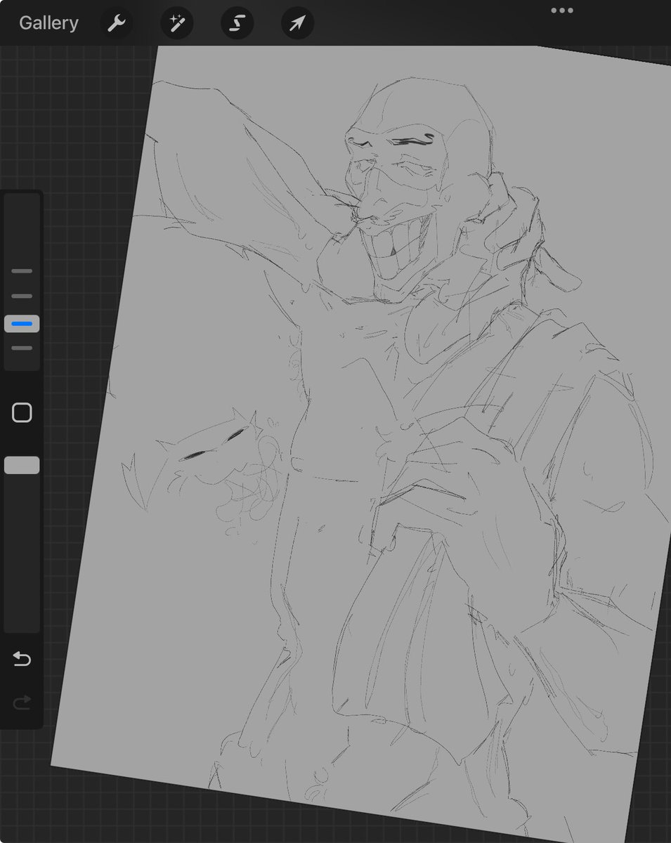Activate the Selection tool S icon

tap(237, 23)
